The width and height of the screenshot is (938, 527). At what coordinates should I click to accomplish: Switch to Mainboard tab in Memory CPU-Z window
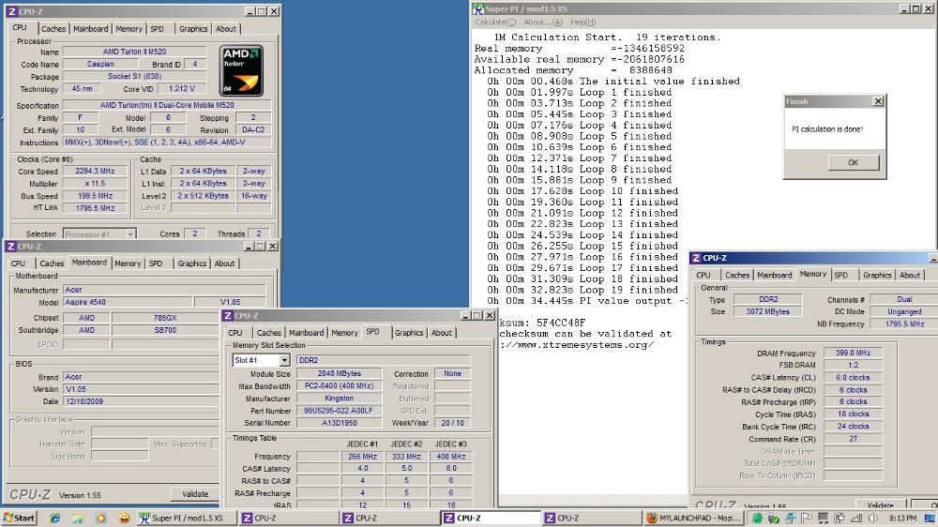tap(774, 275)
